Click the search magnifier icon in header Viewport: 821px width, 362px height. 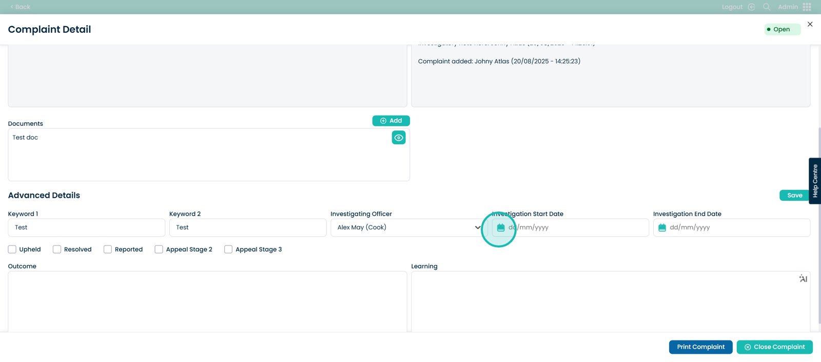pos(767,7)
